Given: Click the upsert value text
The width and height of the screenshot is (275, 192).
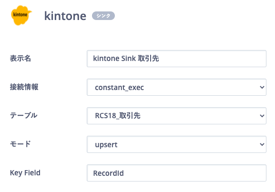Looking at the screenshot, I should click(x=106, y=145).
